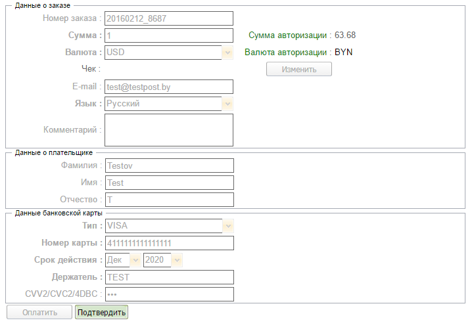Click the Подтвердить button
The image size is (474, 333).
coord(101,312)
